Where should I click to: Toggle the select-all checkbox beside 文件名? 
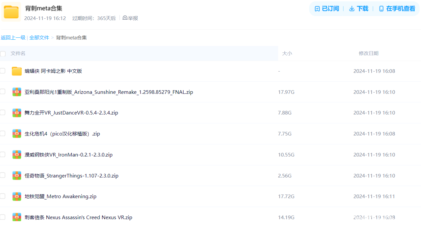[3, 53]
